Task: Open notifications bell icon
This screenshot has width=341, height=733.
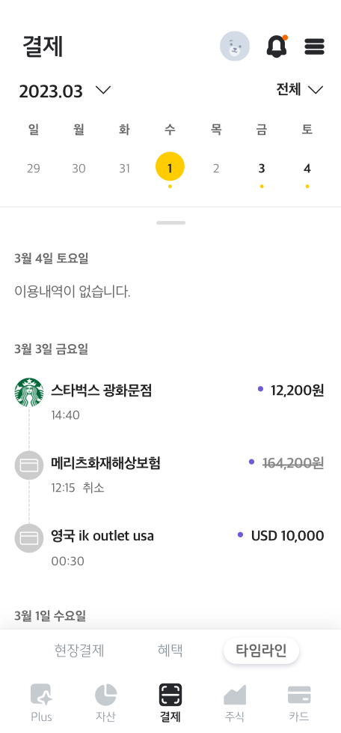Action: pos(277,46)
